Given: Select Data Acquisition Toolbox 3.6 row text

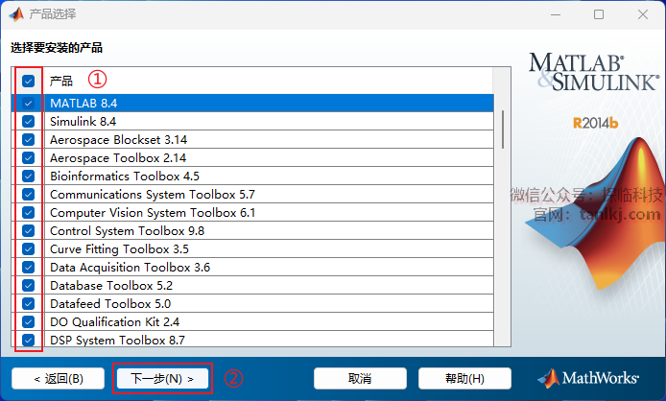Looking at the screenshot, I should (130, 268).
